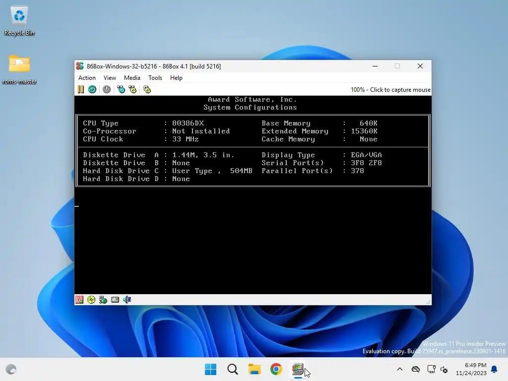Click the 'System Configurations' heading text
The image size is (508, 381).
point(250,107)
